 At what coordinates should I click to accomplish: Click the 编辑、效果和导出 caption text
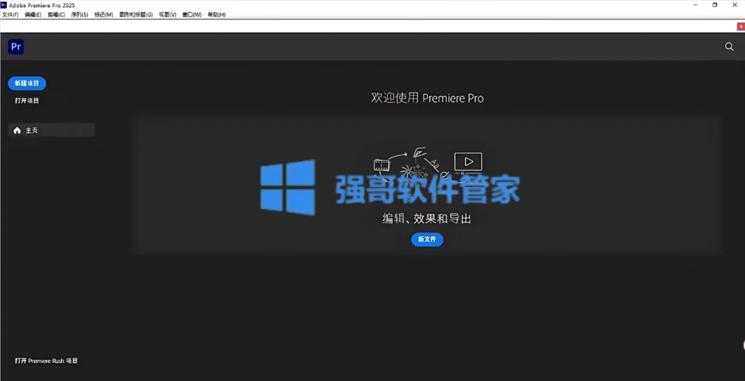[x=427, y=218]
